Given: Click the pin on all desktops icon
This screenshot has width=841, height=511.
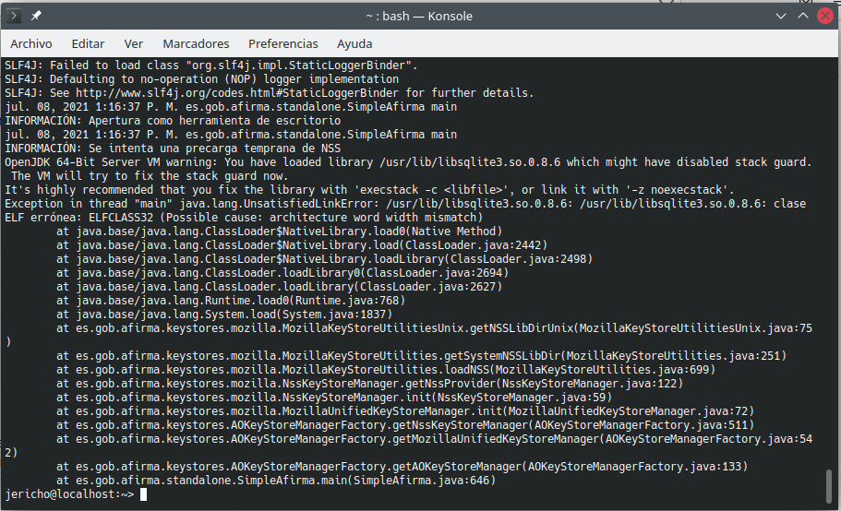Looking at the screenshot, I should (36, 16).
